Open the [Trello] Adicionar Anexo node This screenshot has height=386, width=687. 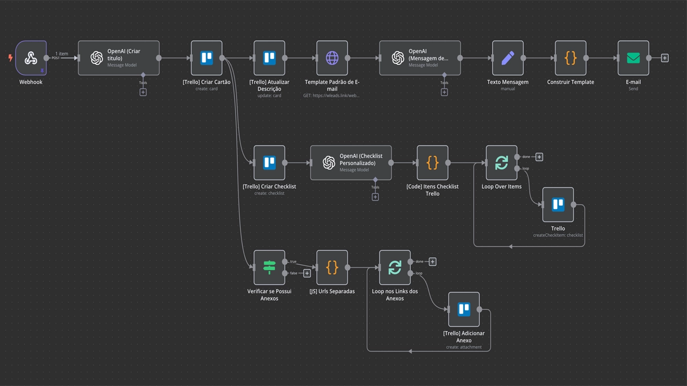click(464, 309)
